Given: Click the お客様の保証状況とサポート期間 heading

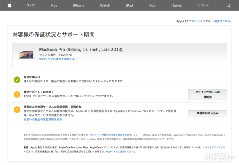Looking at the screenshot, I should click(x=53, y=34).
